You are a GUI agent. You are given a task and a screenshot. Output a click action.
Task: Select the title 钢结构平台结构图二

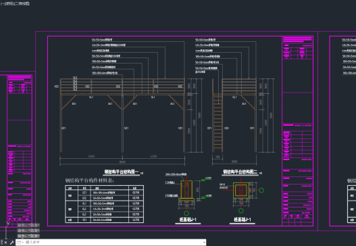point(240,172)
